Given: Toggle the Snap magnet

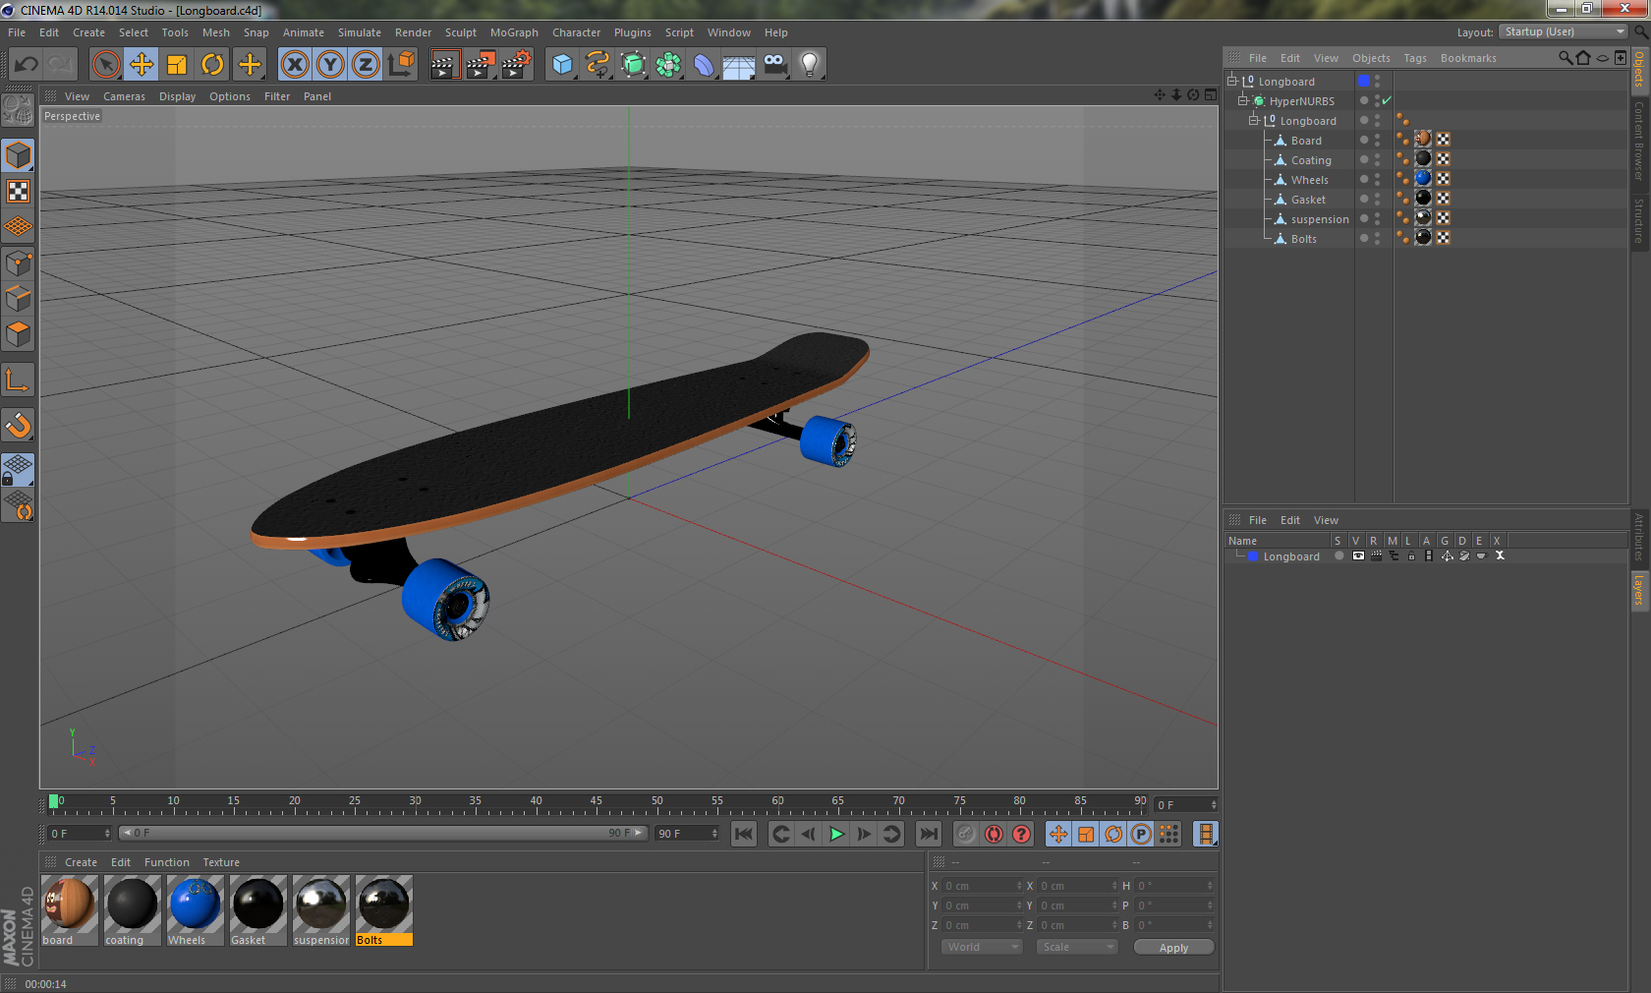Looking at the screenshot, I should click(18, 425).
